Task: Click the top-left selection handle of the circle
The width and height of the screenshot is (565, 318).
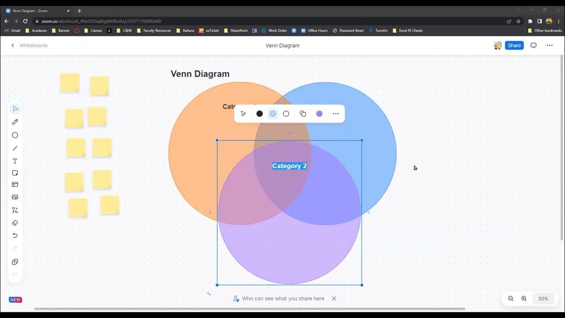Action: pos(217,140)
